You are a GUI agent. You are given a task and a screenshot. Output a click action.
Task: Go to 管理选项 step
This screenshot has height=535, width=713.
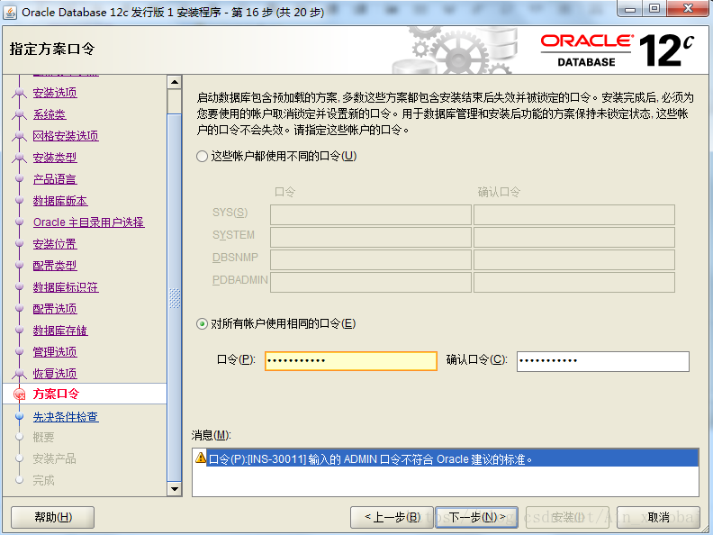click(55, 352)
